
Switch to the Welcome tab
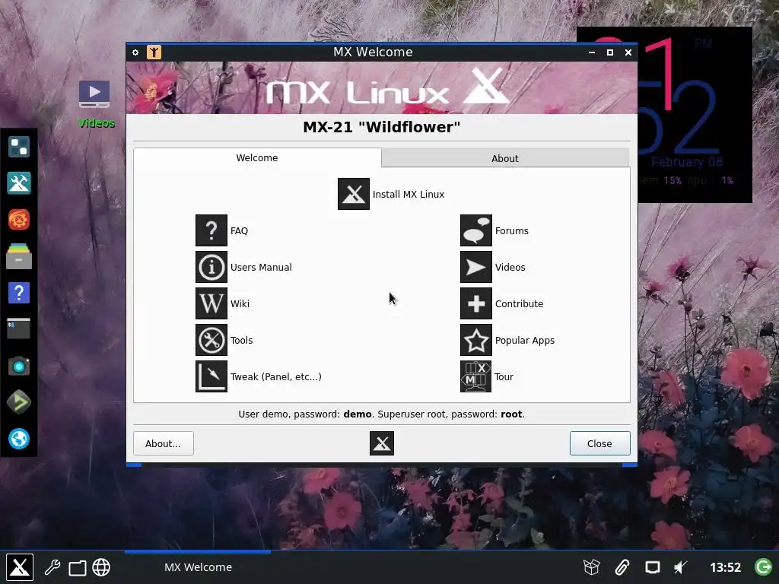(257, 157)
